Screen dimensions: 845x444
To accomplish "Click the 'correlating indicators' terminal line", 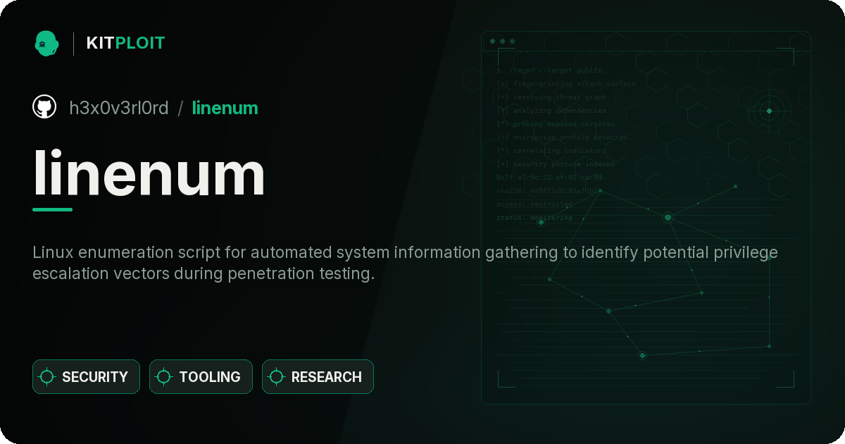I will tap(551, 151).
